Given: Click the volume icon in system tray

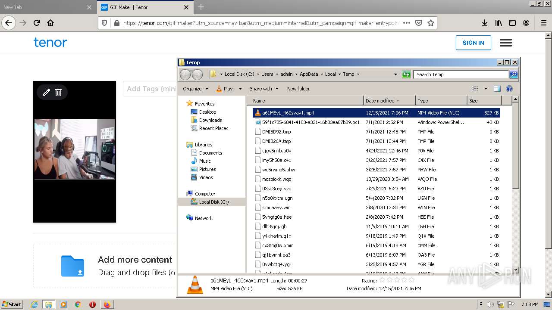Looking at the screenshot, I should [x=490, y=304].
